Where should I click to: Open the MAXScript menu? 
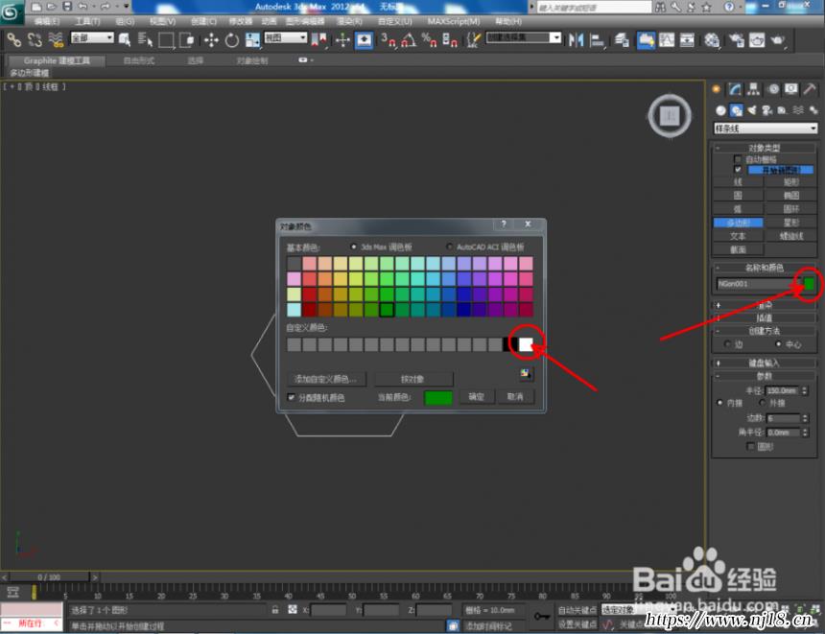click(454, 21)
